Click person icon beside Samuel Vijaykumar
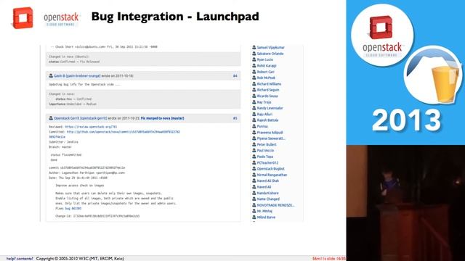 pyautogui.click(x=254, y=47)
